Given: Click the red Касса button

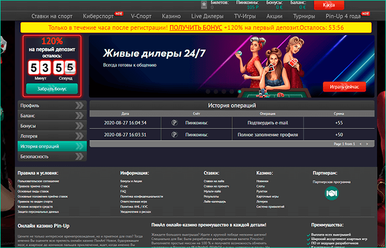Looking at the screenshot, I should coord(329,5).
